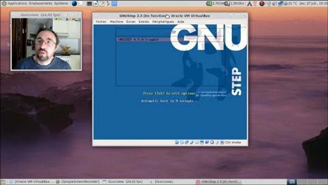Switch to bracketed [Guvcview] taskbar entry
Screen dimensions: 328x185
pyautogui.click(x=161, y=182)
